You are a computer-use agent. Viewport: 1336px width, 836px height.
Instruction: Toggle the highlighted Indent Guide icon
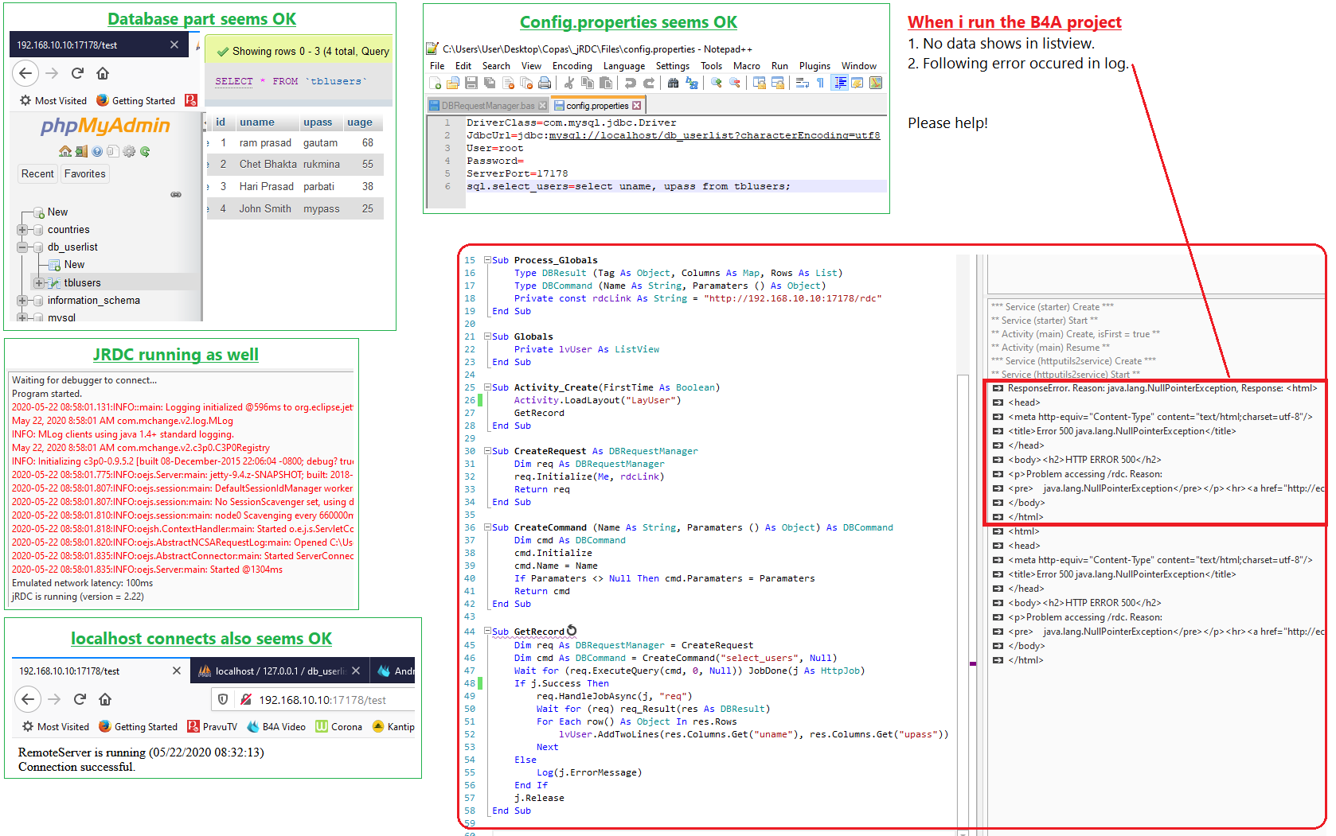(840, 83)
